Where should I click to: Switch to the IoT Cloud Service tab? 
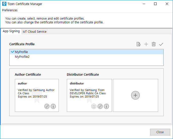click(35, 31)
